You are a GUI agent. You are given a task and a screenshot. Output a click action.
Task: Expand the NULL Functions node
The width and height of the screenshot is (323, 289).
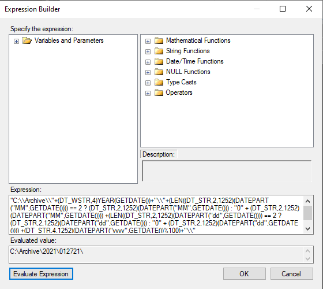(148, 72)
